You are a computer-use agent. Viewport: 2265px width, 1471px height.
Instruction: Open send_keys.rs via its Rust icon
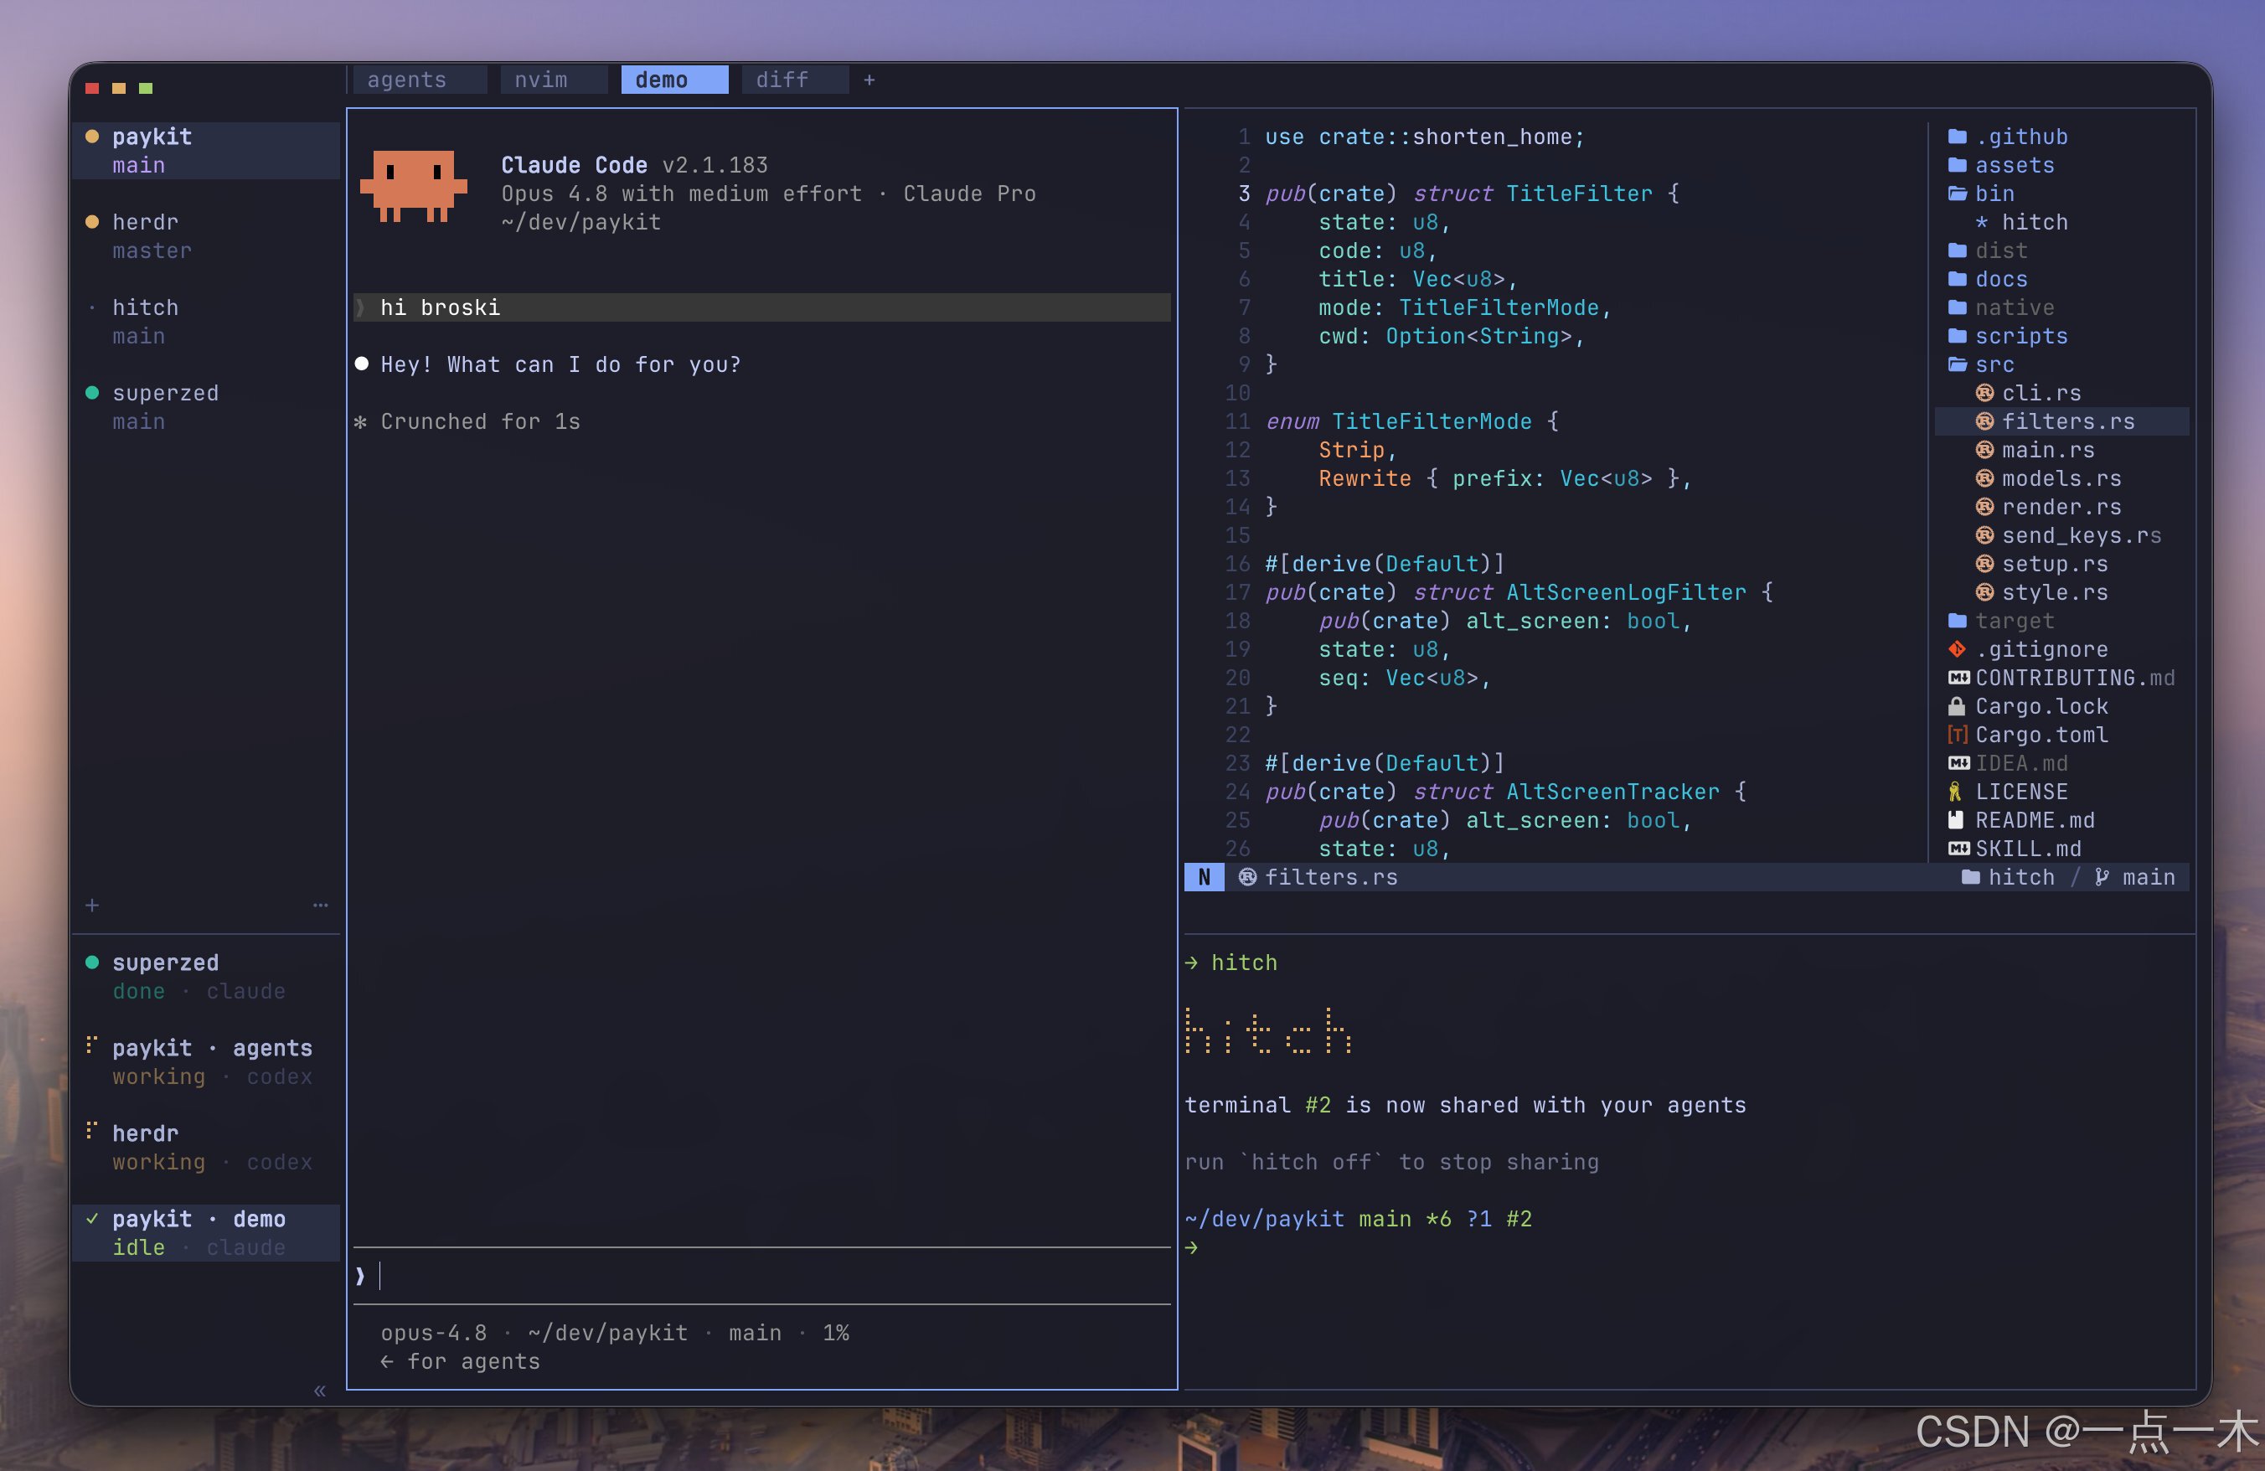coord(1984,535)
